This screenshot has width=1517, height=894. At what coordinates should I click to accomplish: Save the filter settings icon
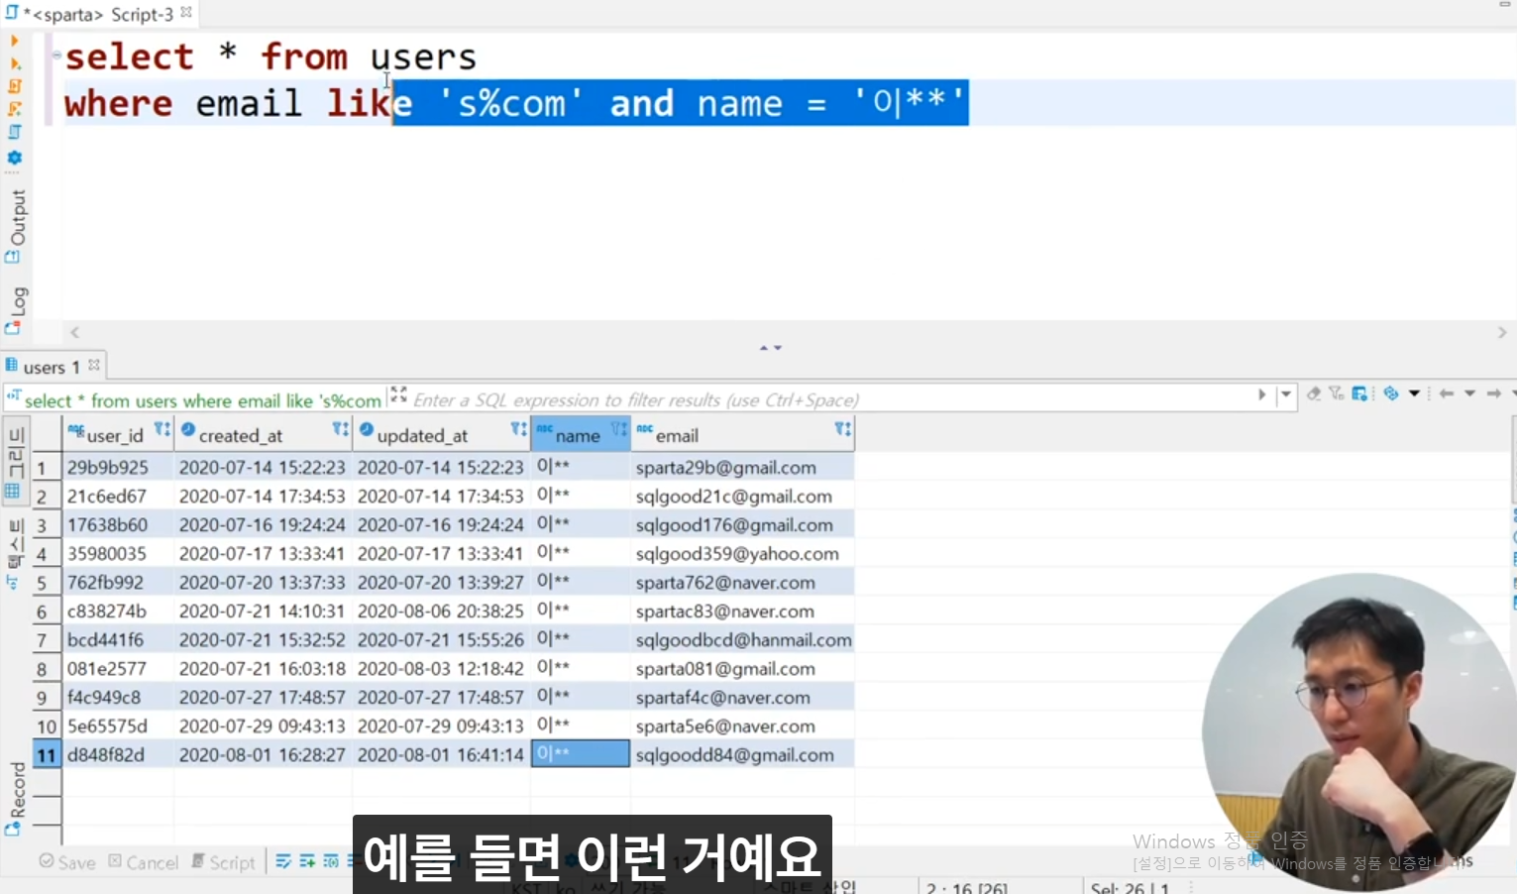(1360, 393)
